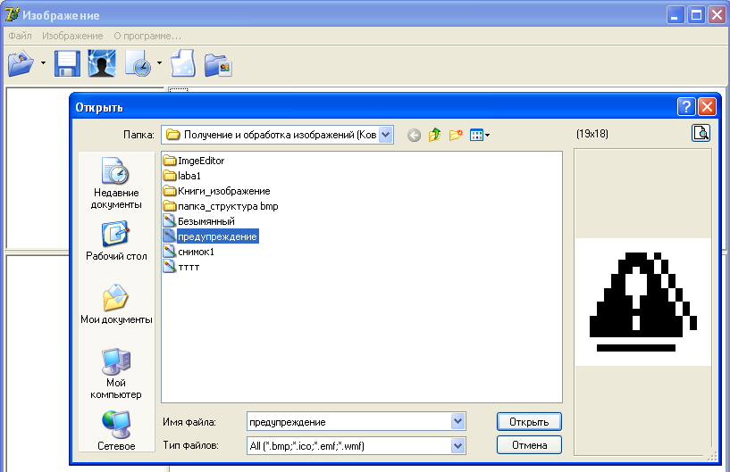
Task: Create a new folder
Action: 456,135
